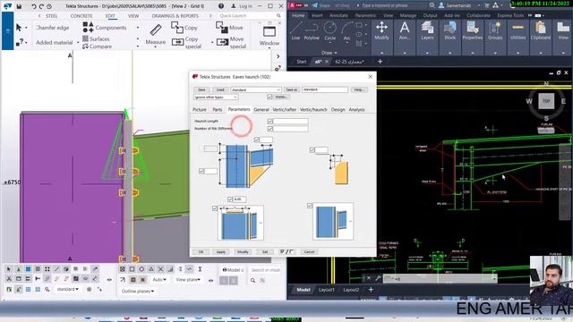Click Compare in Tekla ribbon
The height and width of the screenshot is (322, 573).
click(x=97, y=47)
